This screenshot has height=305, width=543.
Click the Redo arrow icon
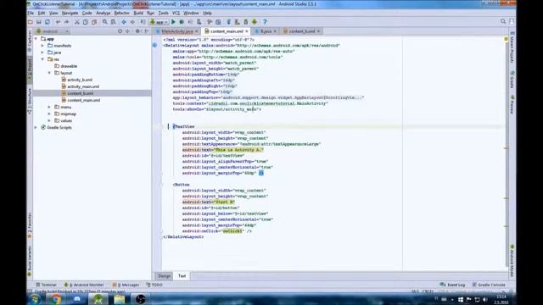click(x=66, y=22)
